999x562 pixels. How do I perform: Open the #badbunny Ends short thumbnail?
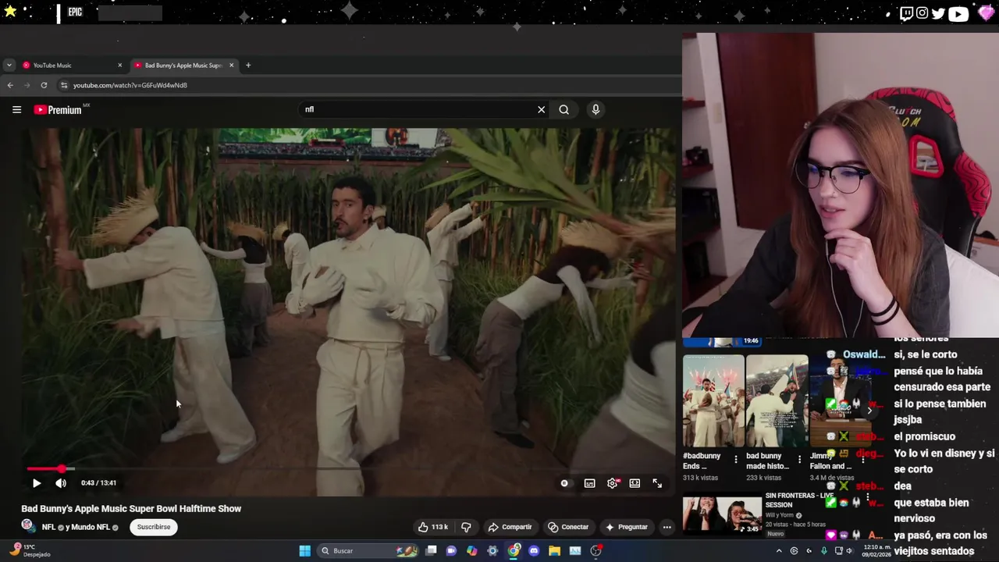tap(713, 401)
